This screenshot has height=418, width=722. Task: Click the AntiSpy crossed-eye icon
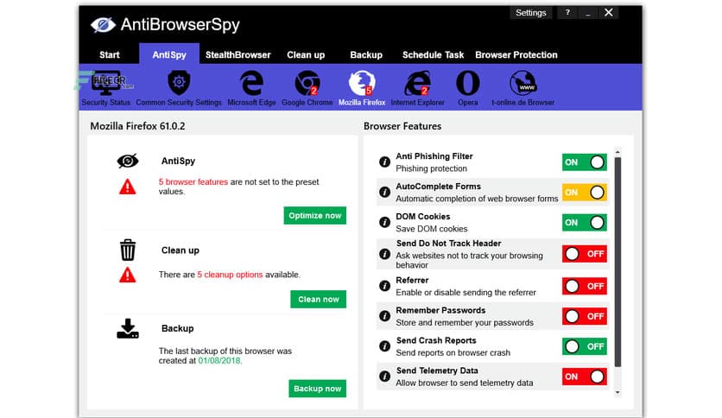click(x=128, y=161)
